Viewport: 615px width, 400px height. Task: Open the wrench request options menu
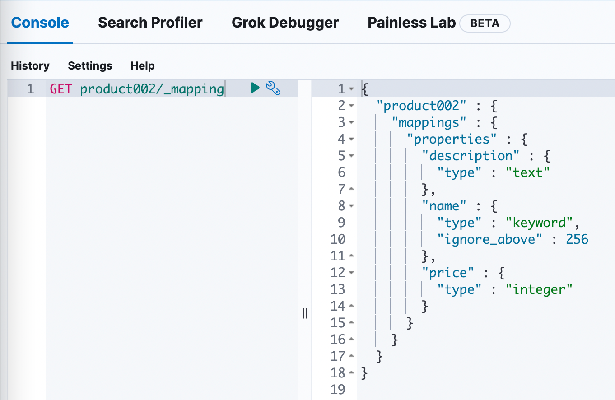pyautogui.click(x=273, y=88)
